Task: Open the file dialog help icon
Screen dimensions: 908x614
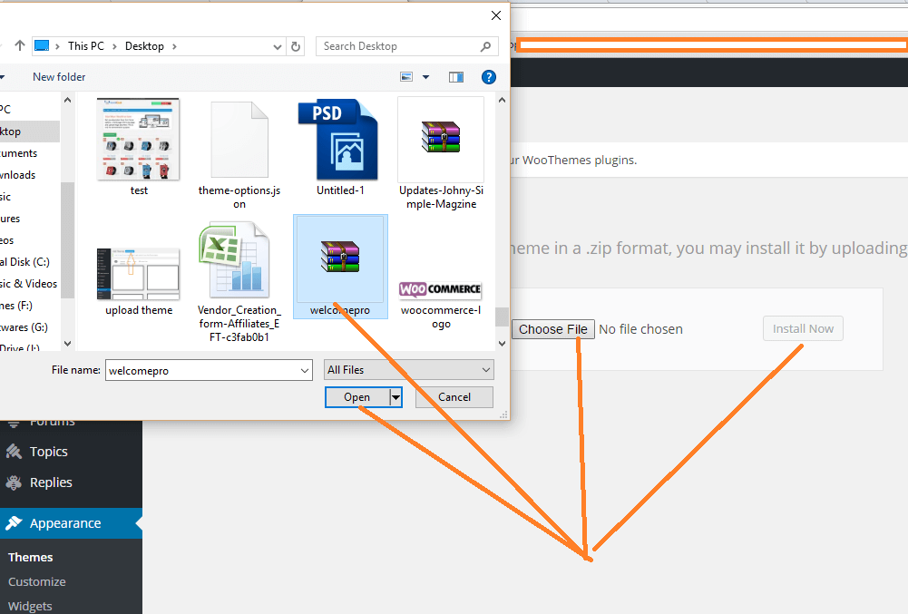Action: point(489,77)
